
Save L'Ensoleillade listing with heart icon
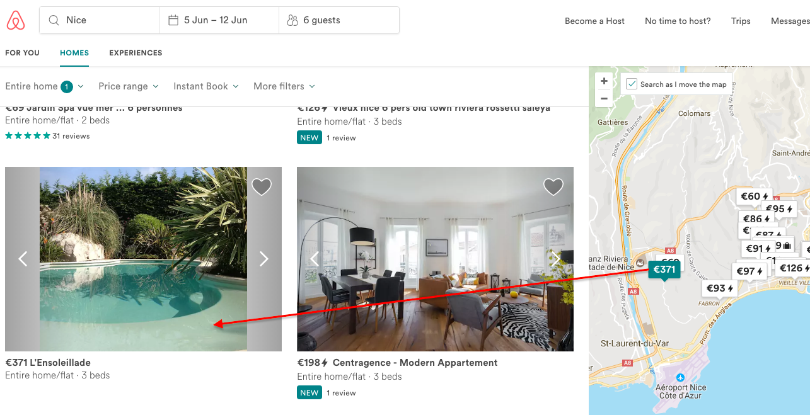pyautogui.click(x=262, y=186)
